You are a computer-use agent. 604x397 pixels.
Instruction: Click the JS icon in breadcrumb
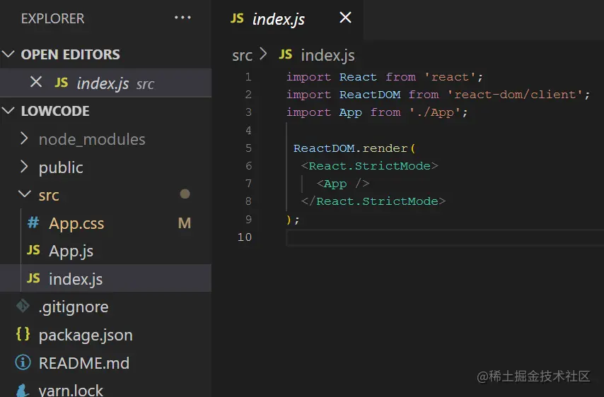286,54
